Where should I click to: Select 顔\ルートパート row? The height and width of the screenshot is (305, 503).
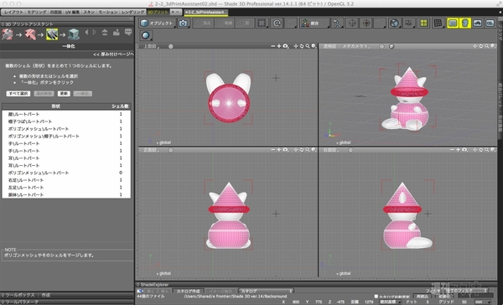tap(66, 114)
